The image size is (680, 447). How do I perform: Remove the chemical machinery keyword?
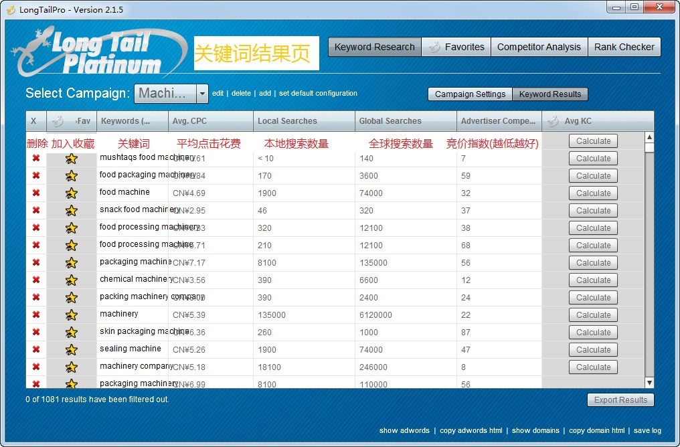(36, 280)
